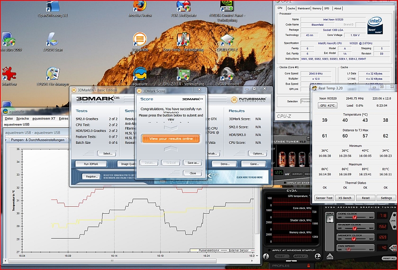Open Settings in Real Temp
398x270 pixels.
[386, 198]
